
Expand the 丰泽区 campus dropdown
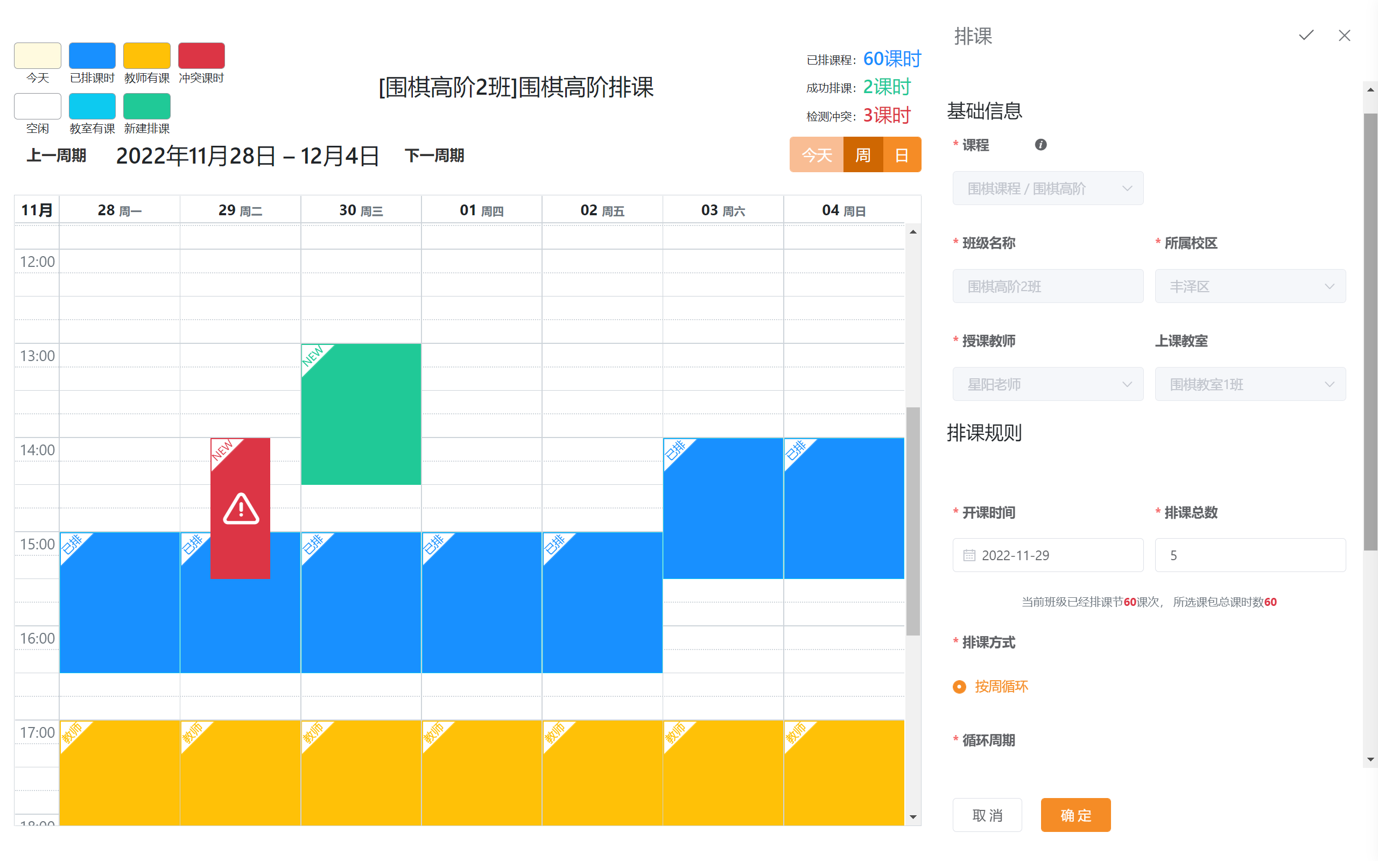coord(1250,286)
